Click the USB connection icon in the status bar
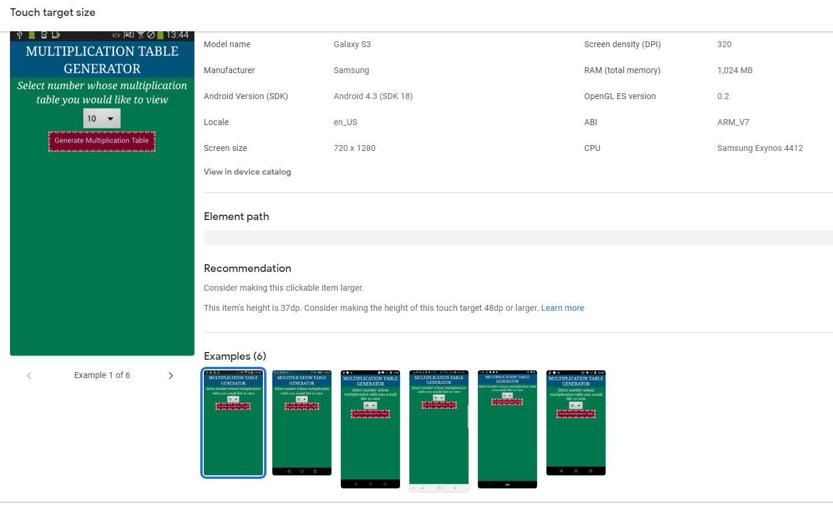The height and width of the screenshot is (506, 833). 19,35
